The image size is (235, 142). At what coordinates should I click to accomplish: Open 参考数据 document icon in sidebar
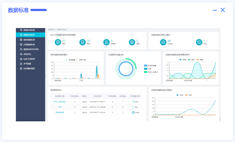pyautogui.click(x=21, y=64)
